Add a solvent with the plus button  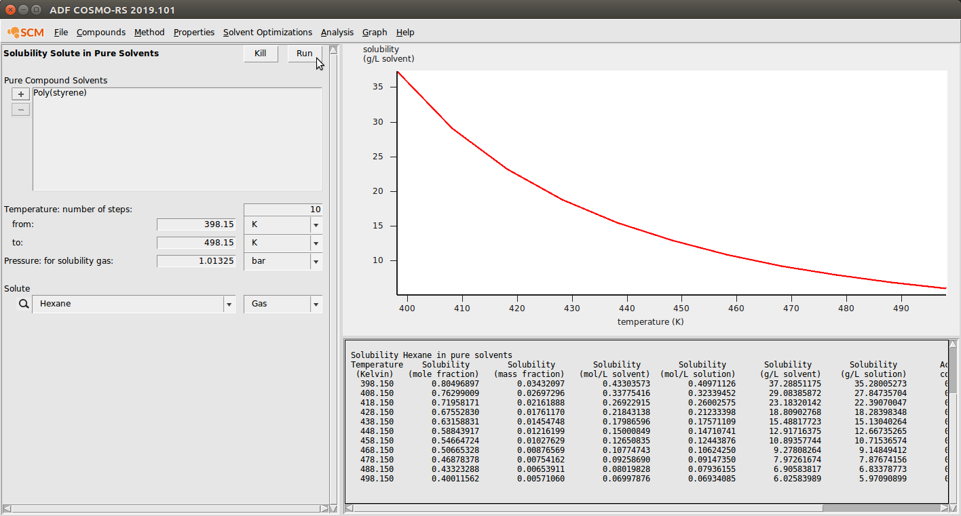(20, 94)
